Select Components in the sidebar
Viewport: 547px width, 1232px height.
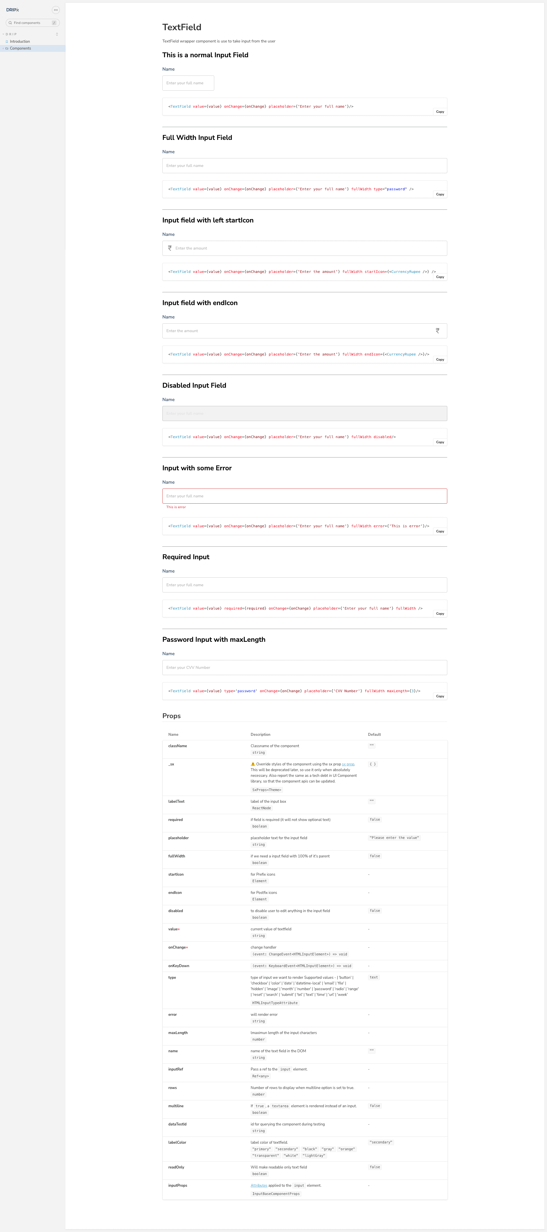21,48
